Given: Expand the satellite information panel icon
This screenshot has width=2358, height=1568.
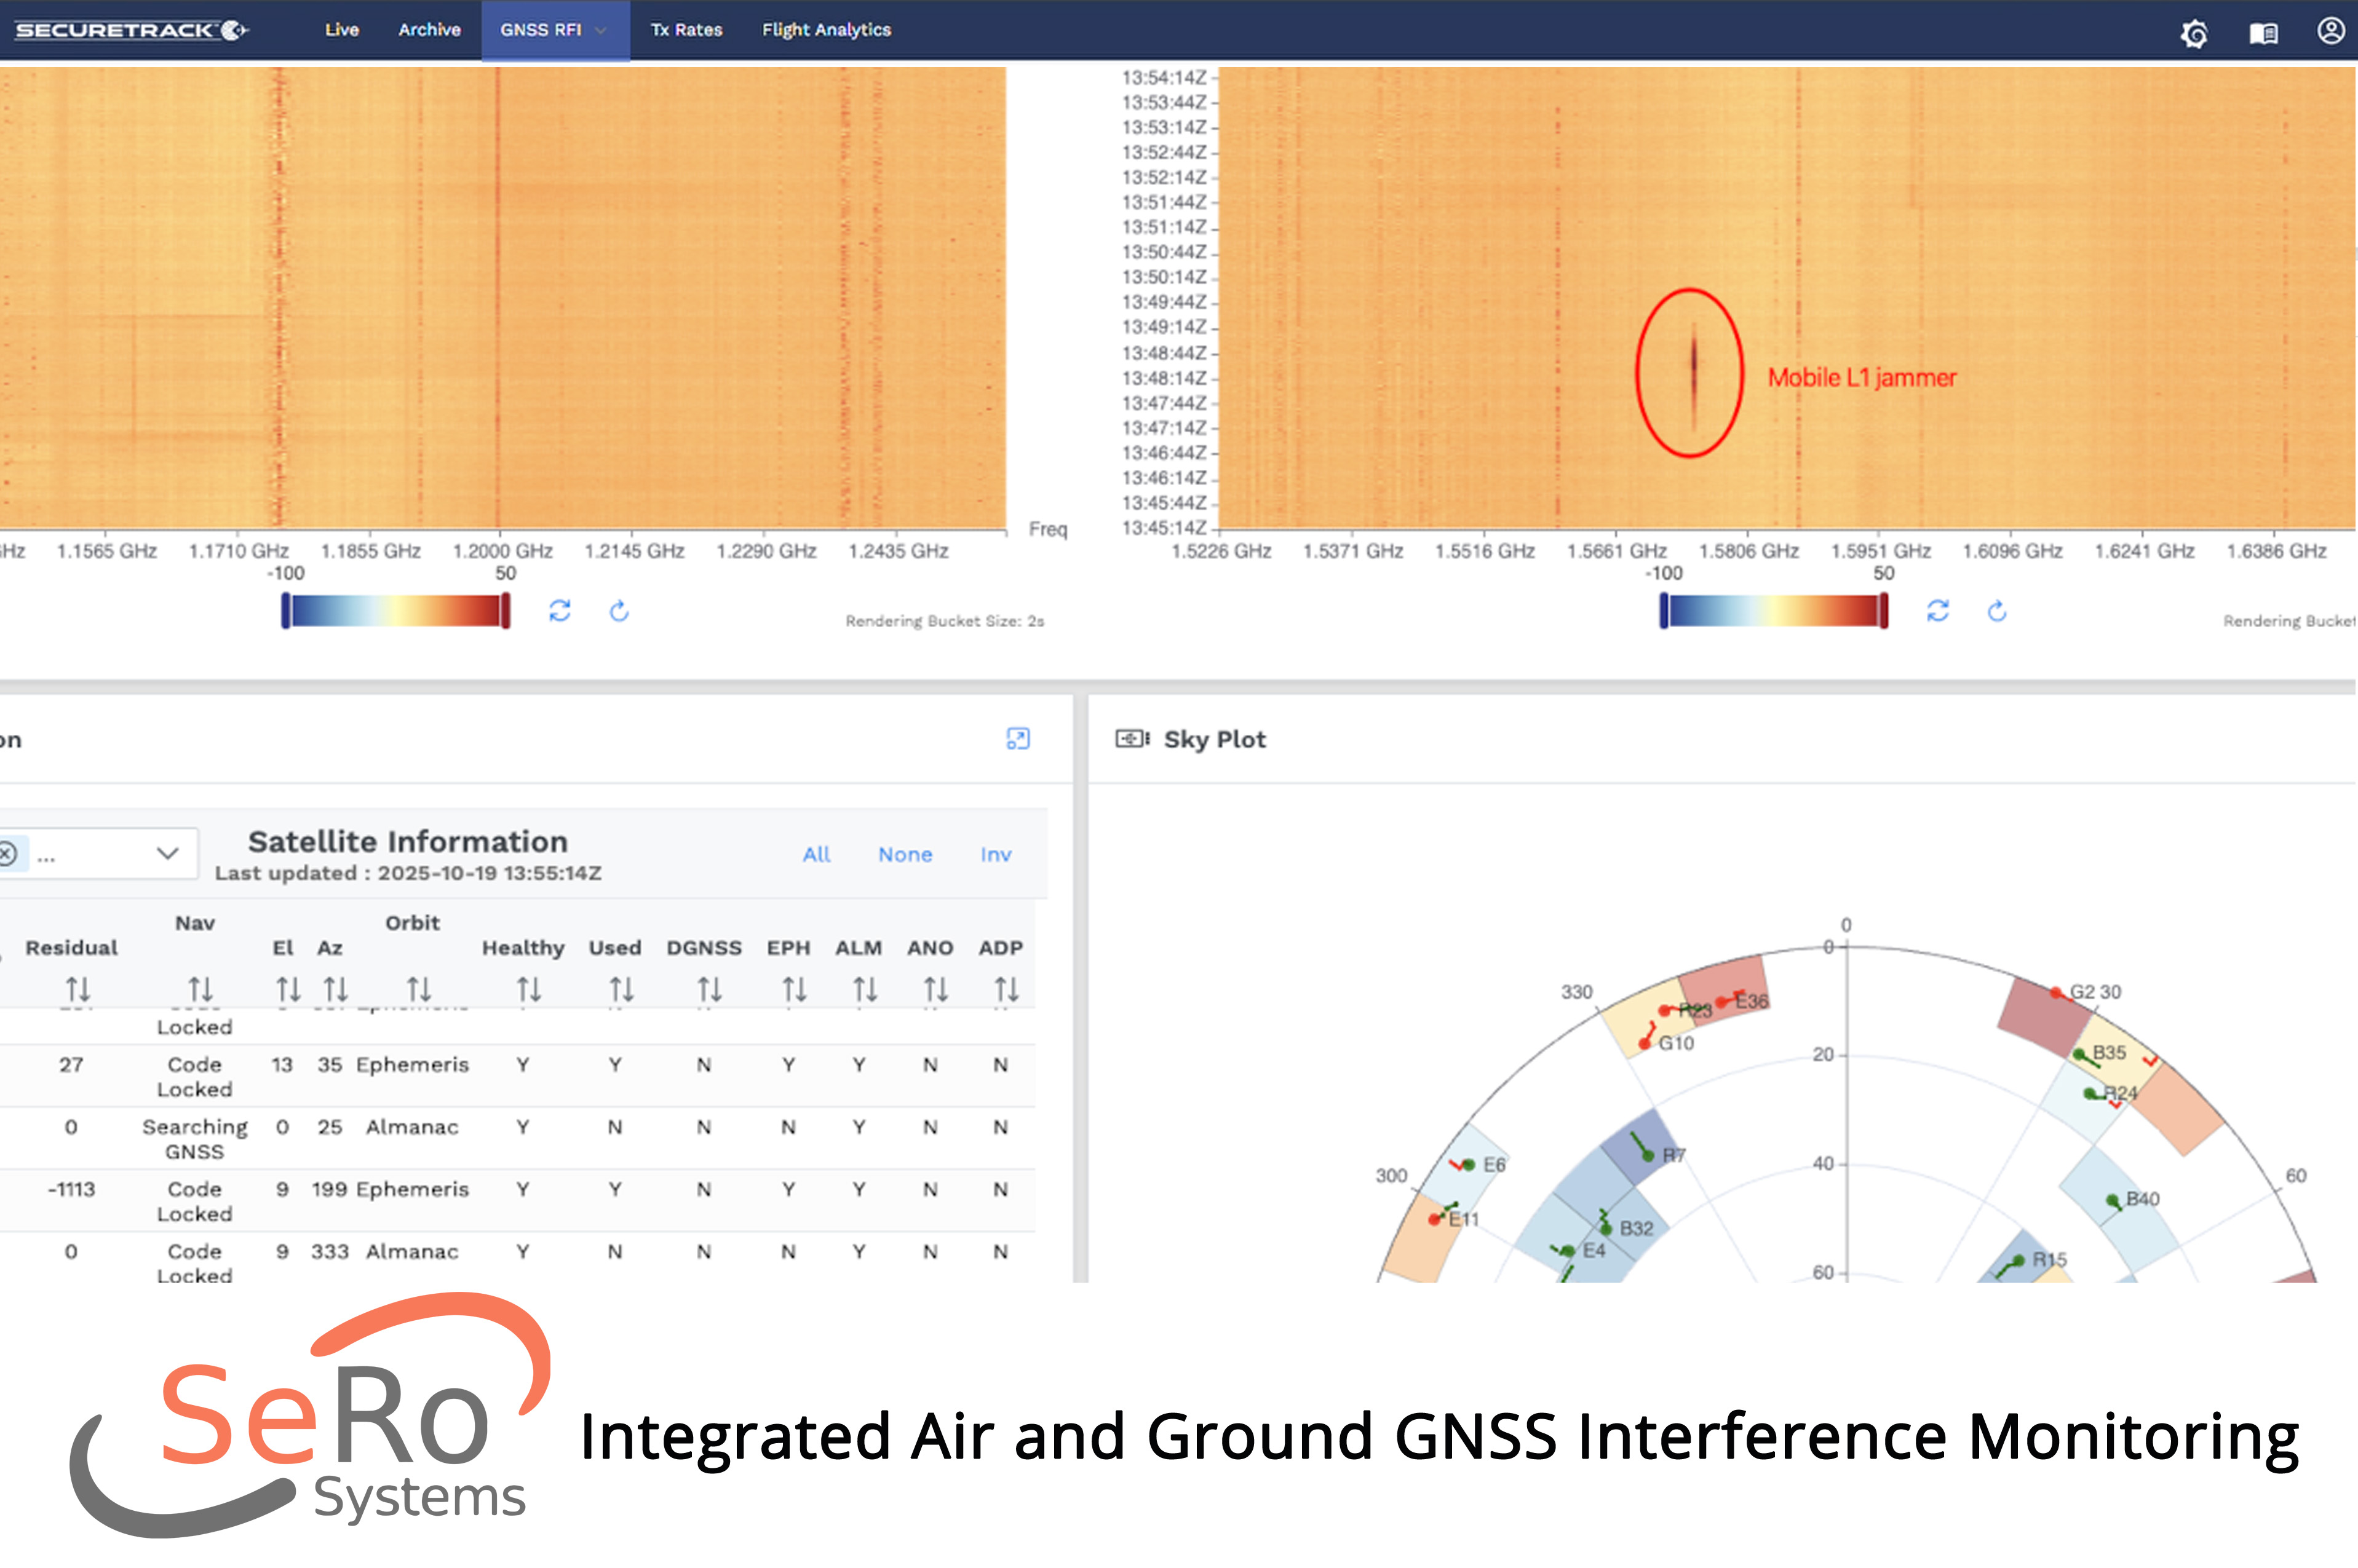Looking at the screenshot, I should click(x=1017, y=739).
